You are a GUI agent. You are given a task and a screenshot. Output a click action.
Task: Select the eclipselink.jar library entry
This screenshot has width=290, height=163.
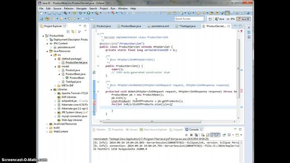point(69,101)
